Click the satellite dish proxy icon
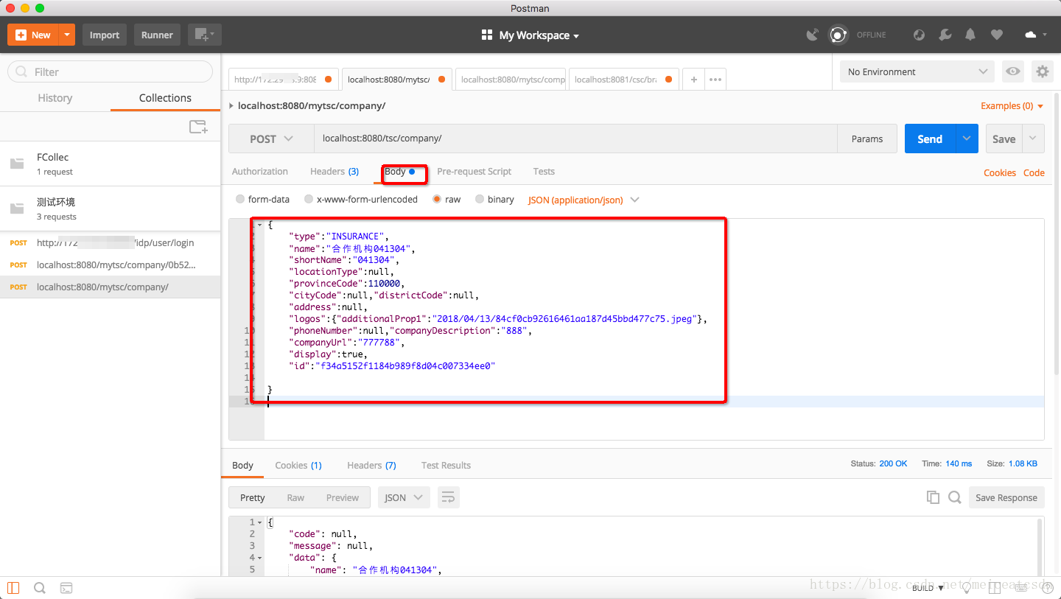The width and height of the screenshot is (1061, 599). (812, 35)
